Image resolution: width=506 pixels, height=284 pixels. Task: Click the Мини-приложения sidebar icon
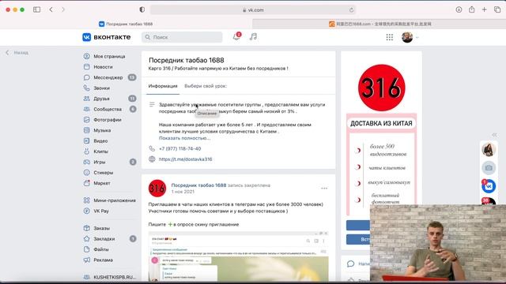[x=86, y=200]
